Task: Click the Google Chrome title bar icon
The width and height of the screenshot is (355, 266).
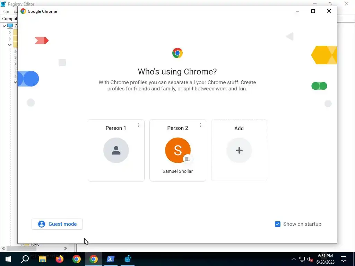Action: (23, 11)
